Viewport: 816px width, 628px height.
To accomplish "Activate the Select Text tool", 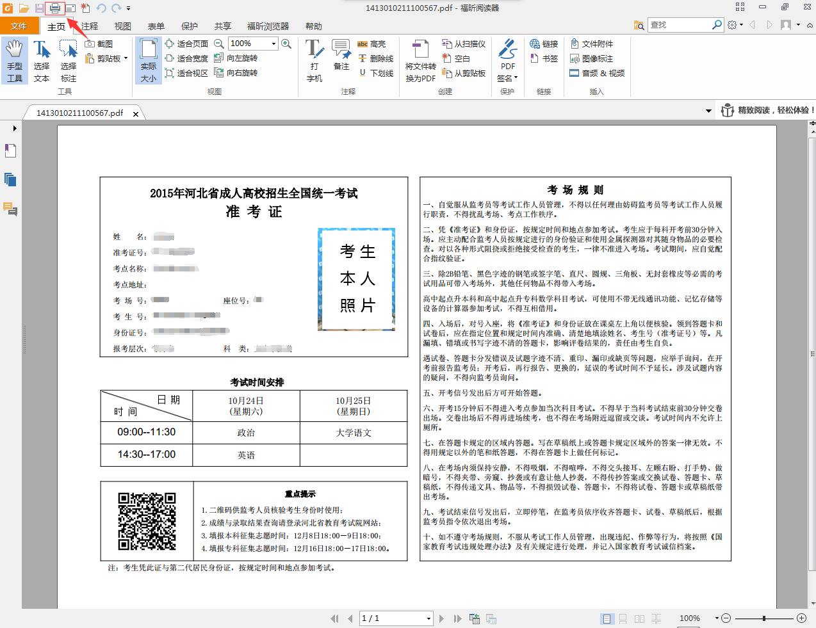I will (42, 61).
